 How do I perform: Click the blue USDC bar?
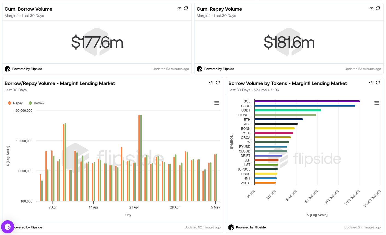coord(304,106)
